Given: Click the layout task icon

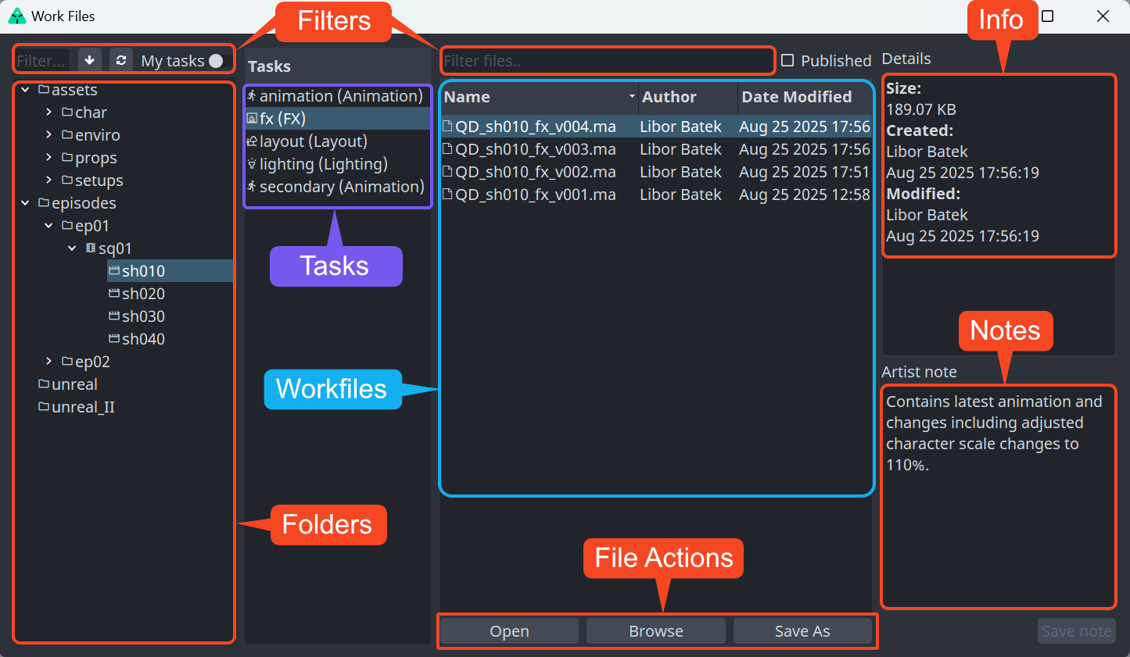Looking at the screenshot, I should (x=252, y=141).
